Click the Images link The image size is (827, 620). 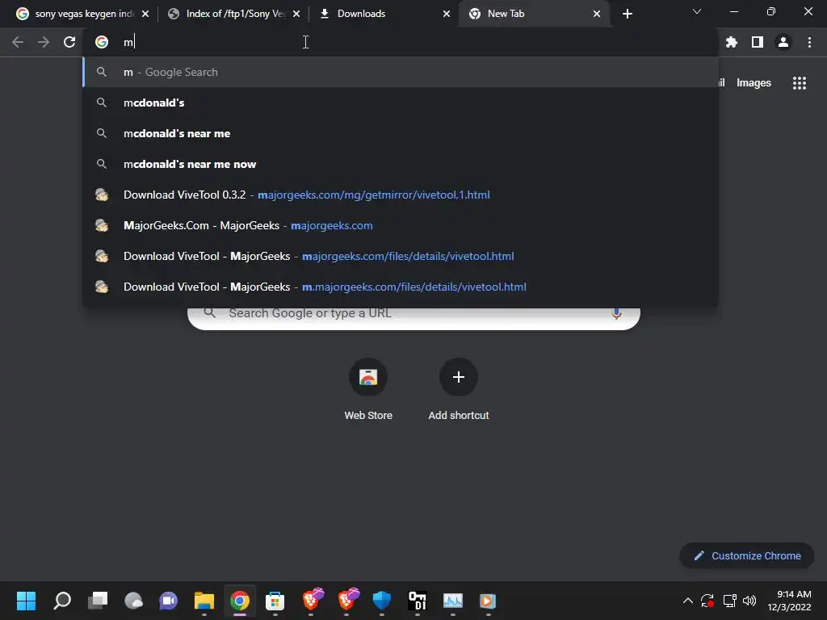click(754, 83)
